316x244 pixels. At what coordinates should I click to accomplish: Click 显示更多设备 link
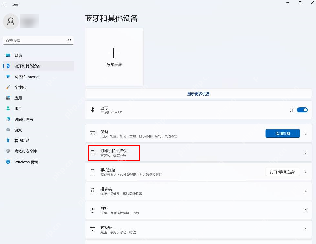[198, 94]
